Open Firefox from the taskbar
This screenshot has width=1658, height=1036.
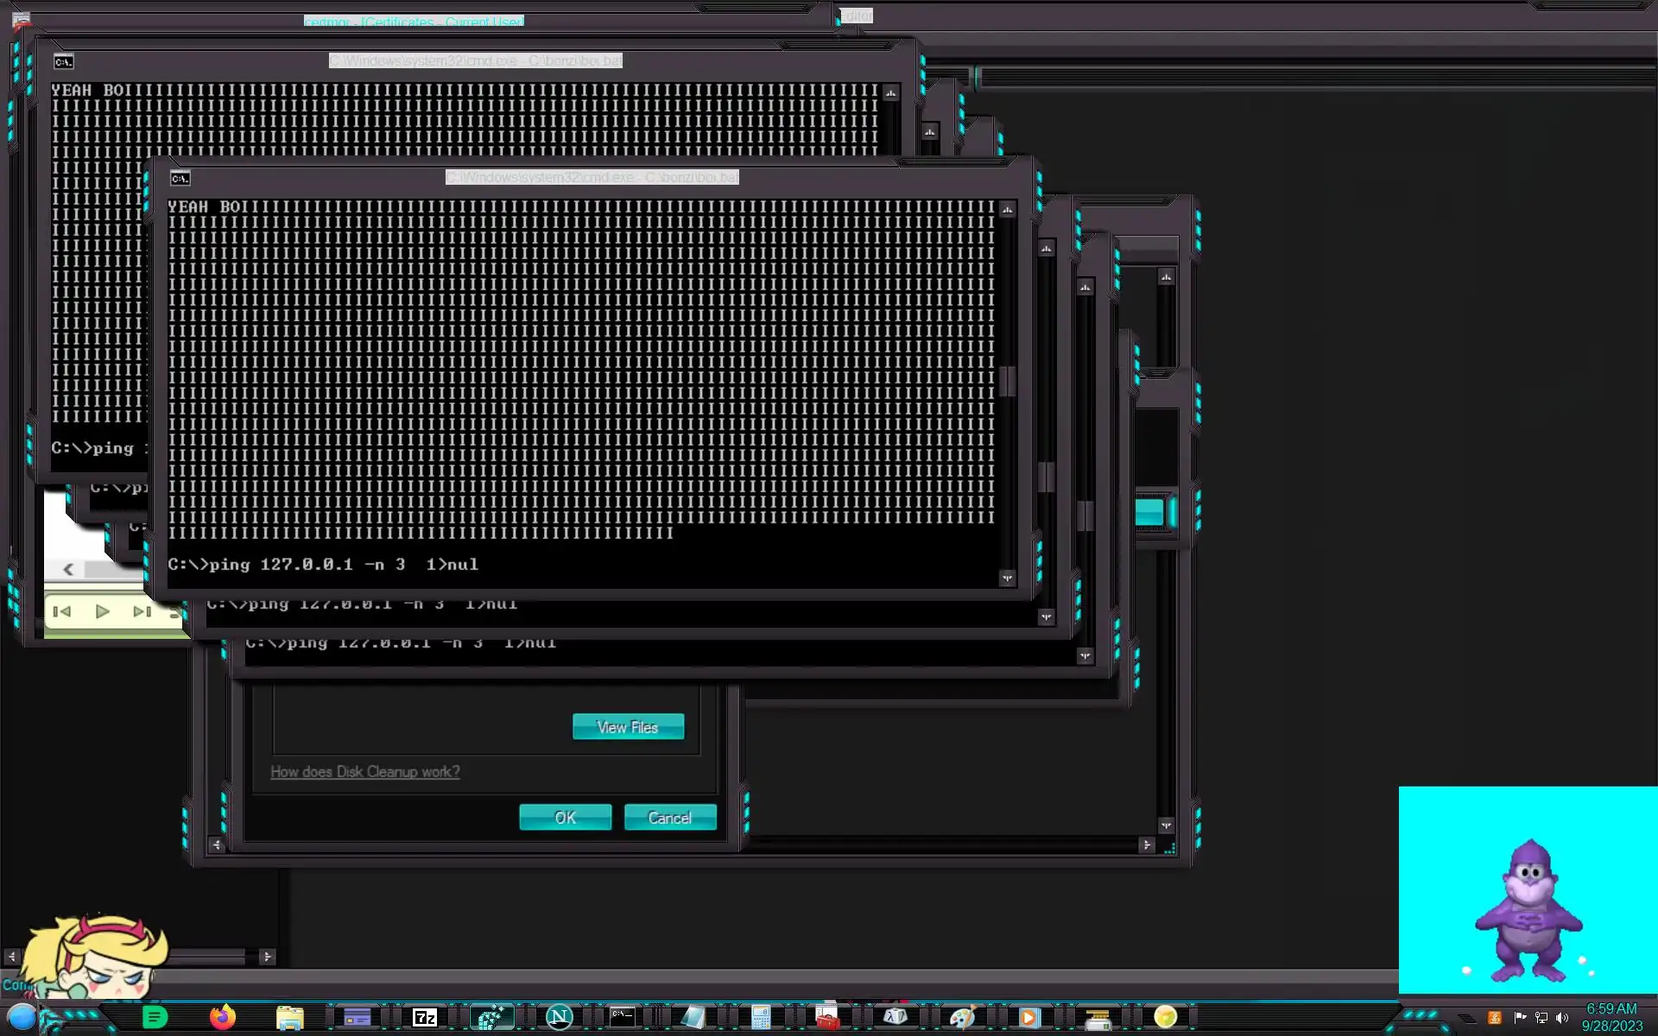tap(222, 1017)
